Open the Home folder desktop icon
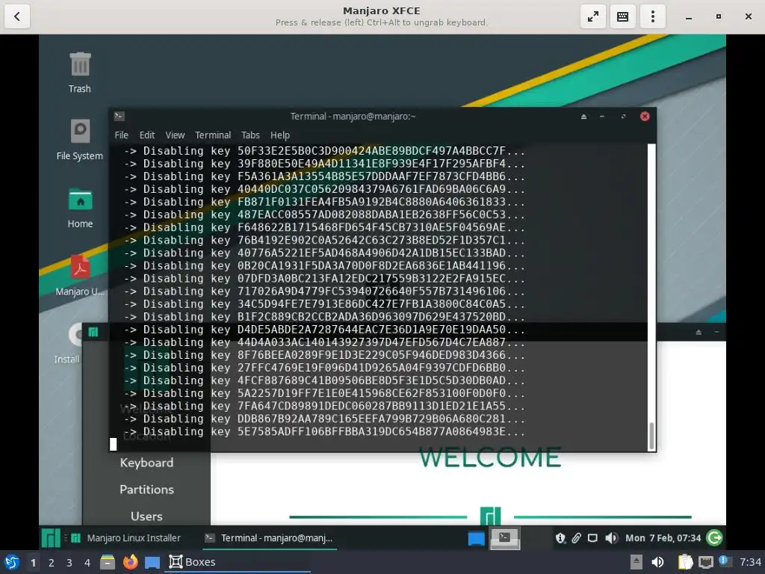The width and height of the screenshot is (765, 574). [x=80, y=208]
